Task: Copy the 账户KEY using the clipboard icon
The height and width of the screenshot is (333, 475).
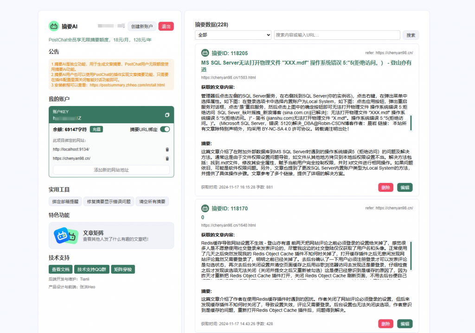Action: click(x=167, y=115)
